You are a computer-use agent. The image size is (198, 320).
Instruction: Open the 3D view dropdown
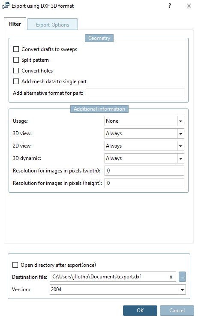pos(180,133)
